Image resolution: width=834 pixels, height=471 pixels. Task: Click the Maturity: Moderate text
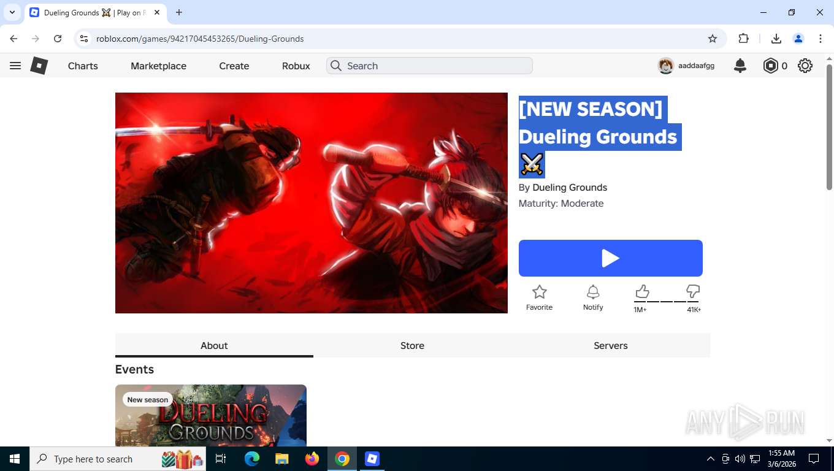pyautogui.click(x=561, y=204)
